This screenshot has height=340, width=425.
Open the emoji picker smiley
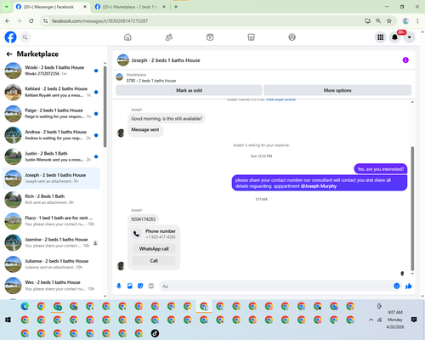pyautogui.click(x=397, y=286)
